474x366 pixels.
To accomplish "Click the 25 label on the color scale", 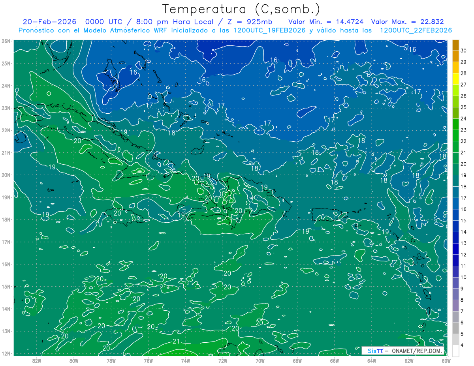I will coord(464,107).
